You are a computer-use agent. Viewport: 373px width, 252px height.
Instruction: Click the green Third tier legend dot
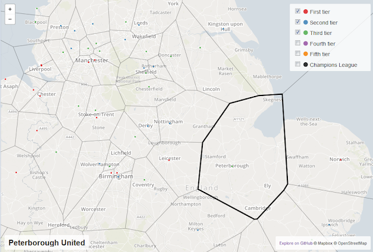(305, 33)
